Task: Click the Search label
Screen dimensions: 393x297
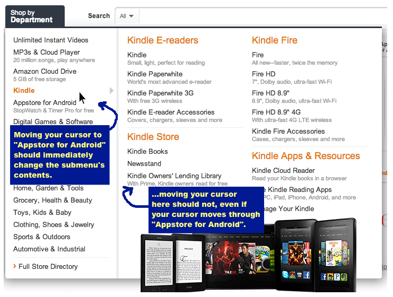Action: (99, 16)
